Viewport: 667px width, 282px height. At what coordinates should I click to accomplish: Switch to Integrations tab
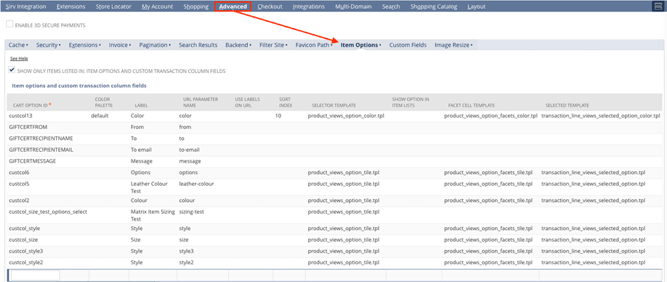[x=309, y=6]
